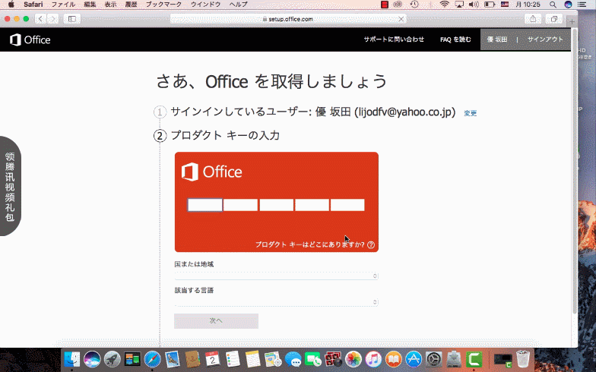Open the yellow Notes icon in Dock
The width and height of the screenshot is (596, 372).
point(252,358)
